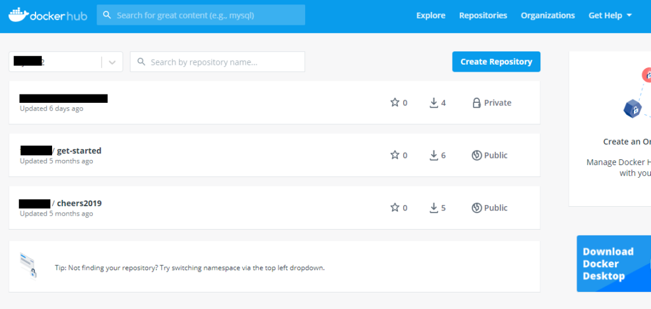Click the magnifier icon in top search bar

point(107,15)
